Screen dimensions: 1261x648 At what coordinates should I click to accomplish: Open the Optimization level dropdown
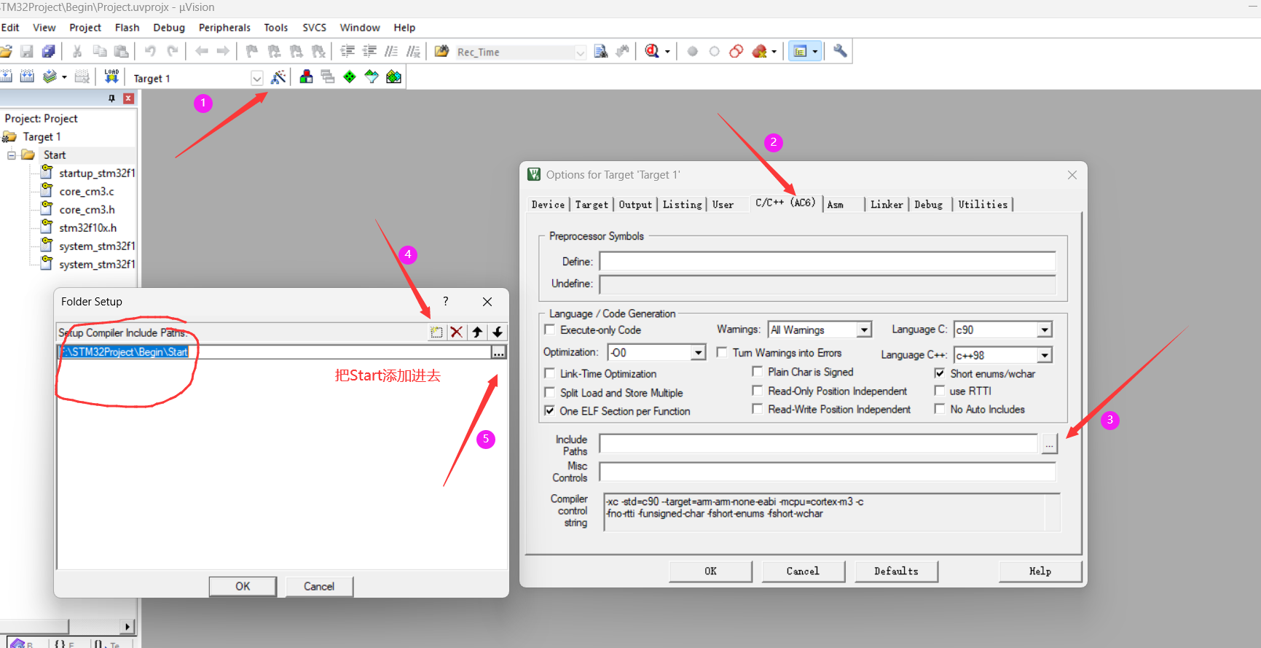(699, 353)
